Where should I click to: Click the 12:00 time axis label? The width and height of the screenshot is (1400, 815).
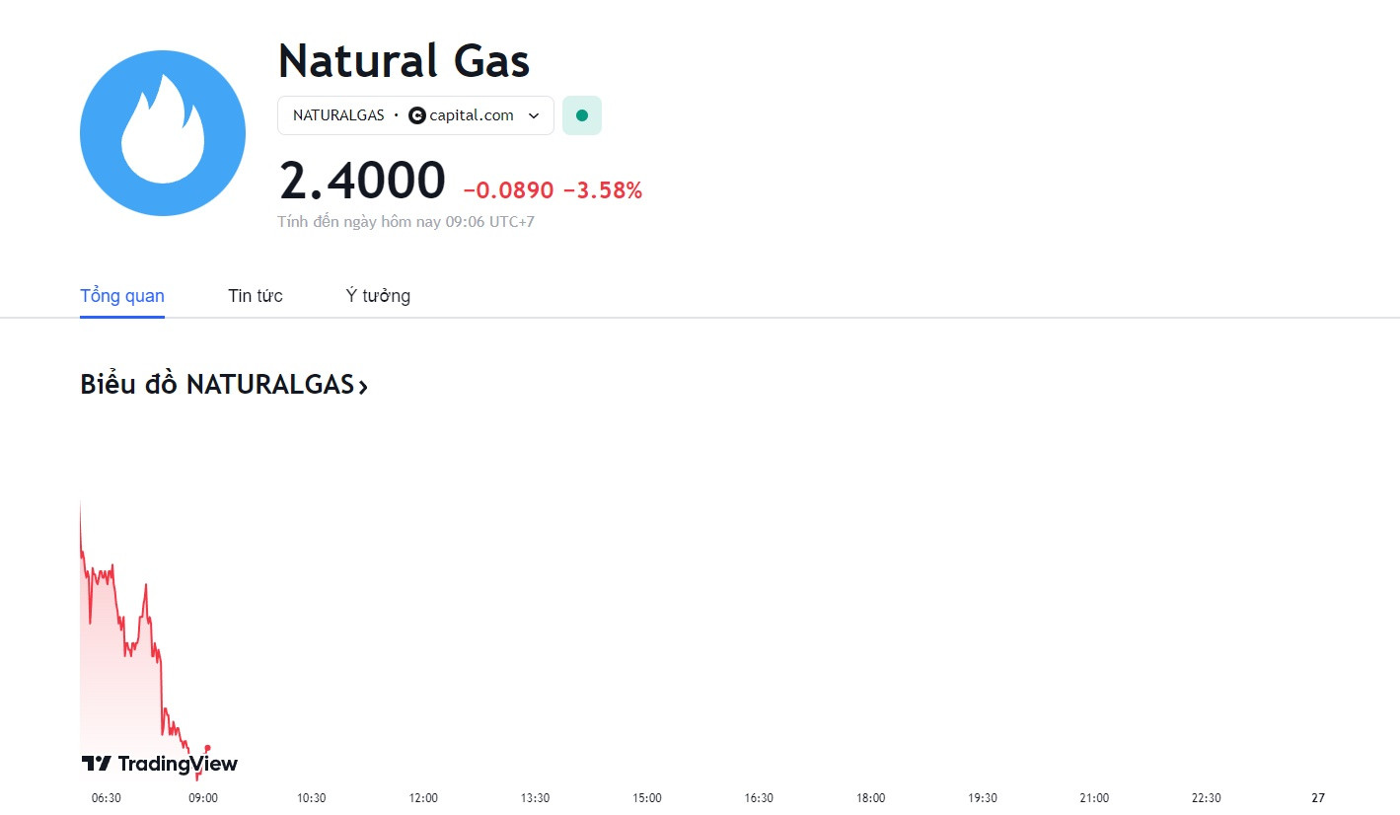(x=423, y=798)
